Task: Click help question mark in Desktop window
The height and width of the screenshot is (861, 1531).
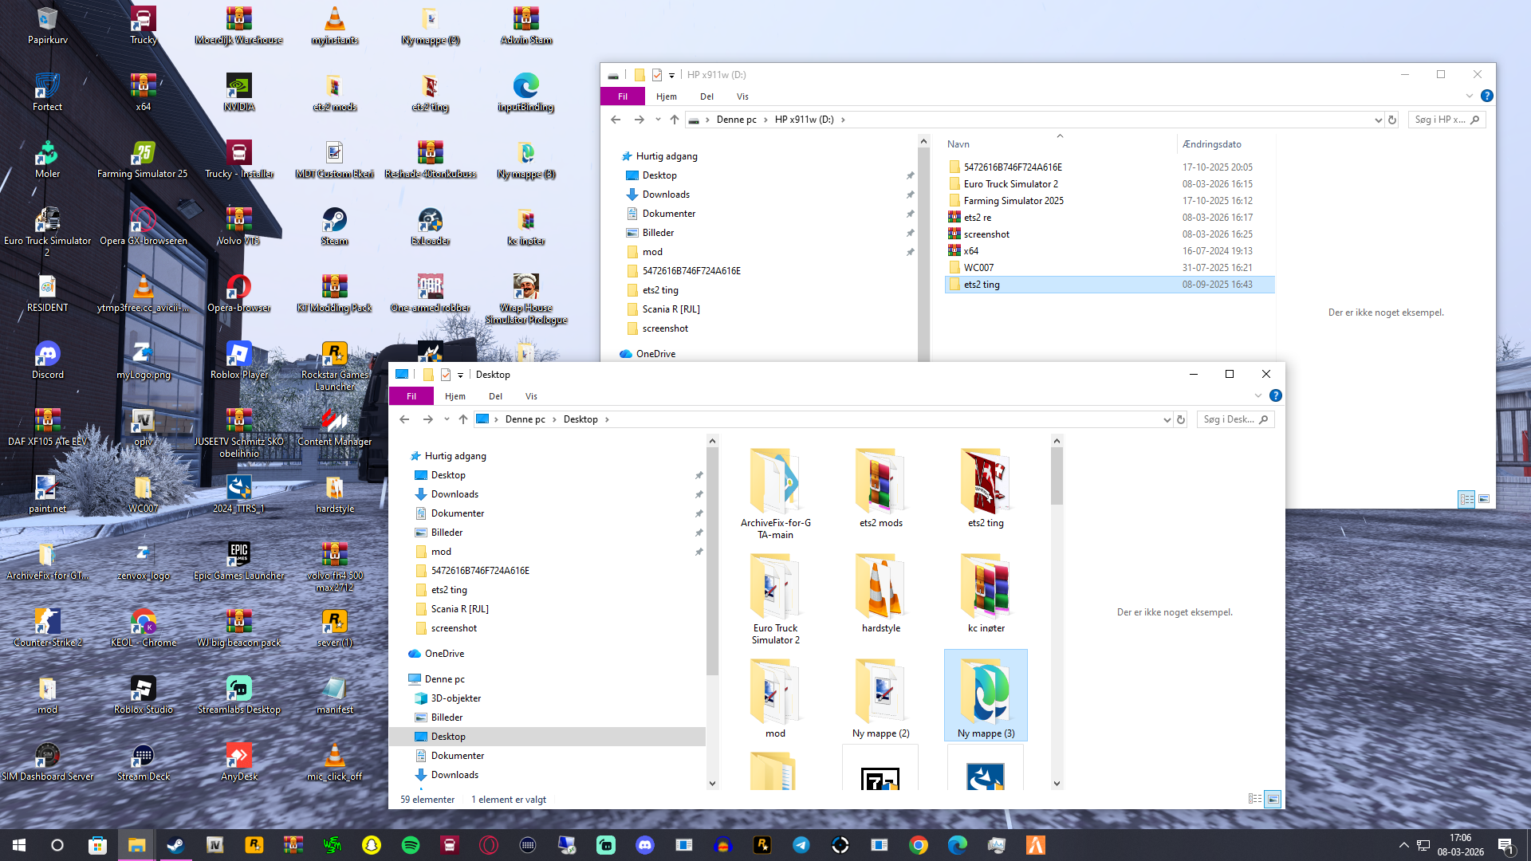Action: 1276,395
